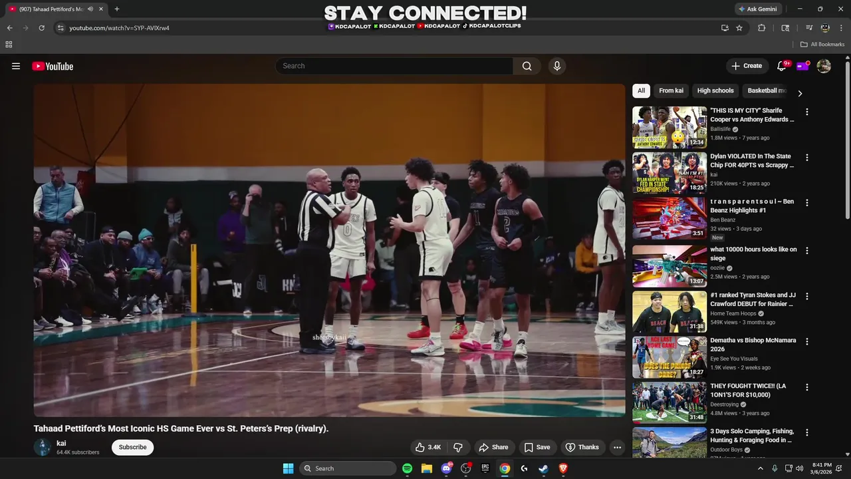Subscribe to the kai channel

coord(132,447)
